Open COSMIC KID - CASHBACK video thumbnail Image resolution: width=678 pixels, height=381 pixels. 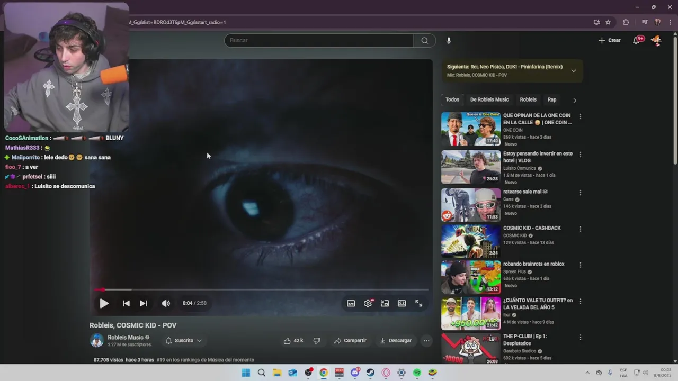click(471, 241)
